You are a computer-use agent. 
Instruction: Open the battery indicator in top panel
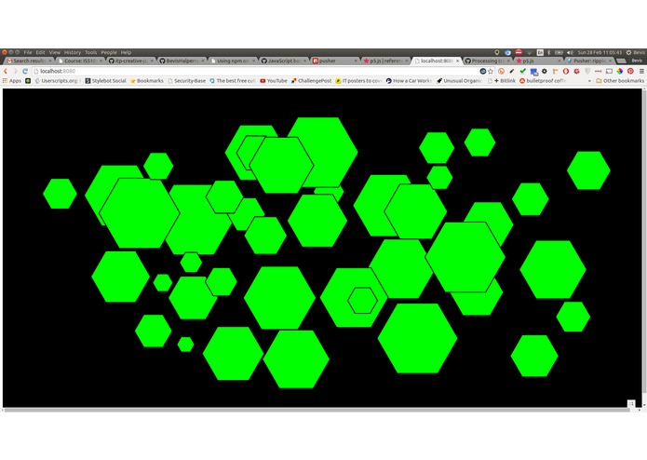point(559,52)
